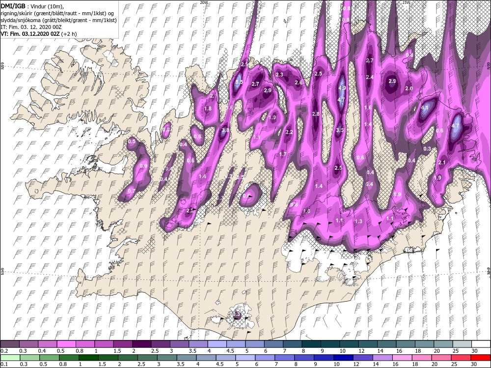
Task: Select the 1.3 value label on the map
Action: [x=358, y=221]
